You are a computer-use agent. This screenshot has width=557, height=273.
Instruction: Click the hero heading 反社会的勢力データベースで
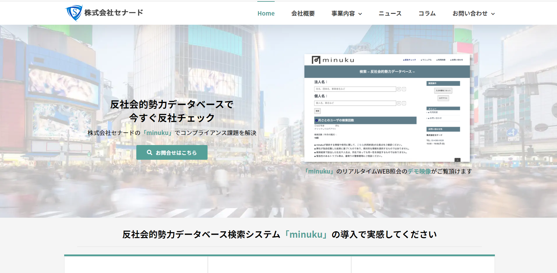click(172, 104)
